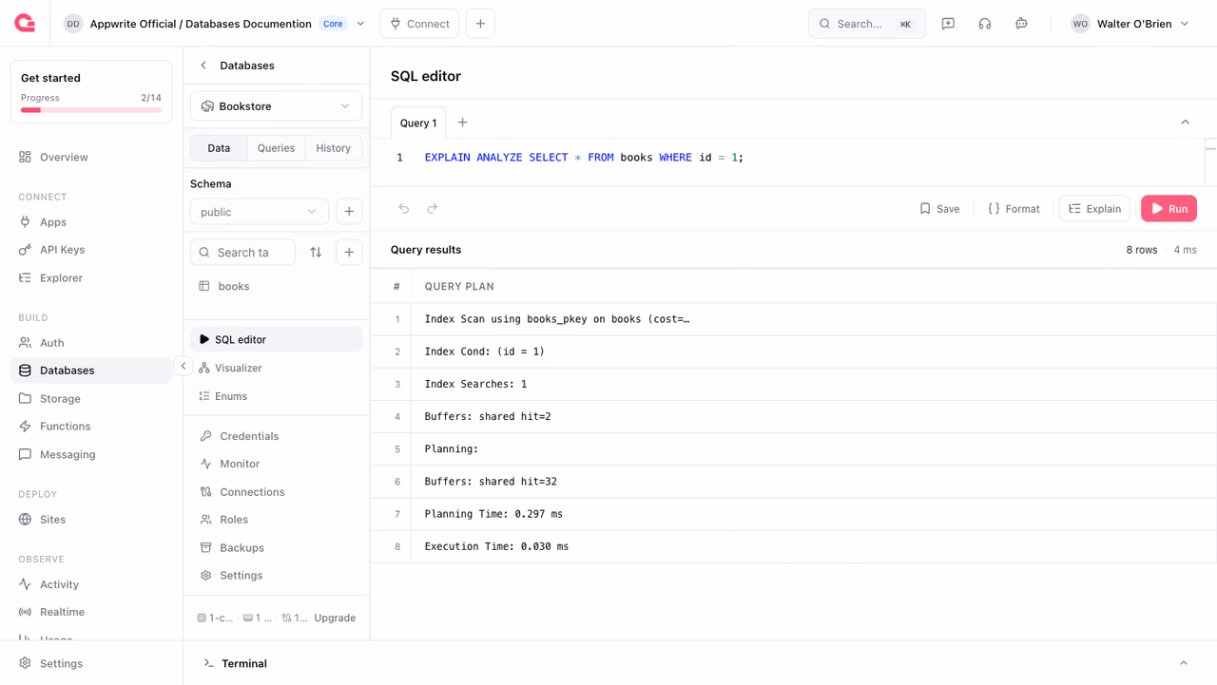The width and height of the screenshot is (1217, 685).
Task: Open Functions in the sidebar
Action: [91, 427]
